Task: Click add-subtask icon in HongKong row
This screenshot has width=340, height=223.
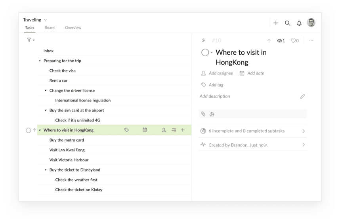Action: click(x=174, y=130)
